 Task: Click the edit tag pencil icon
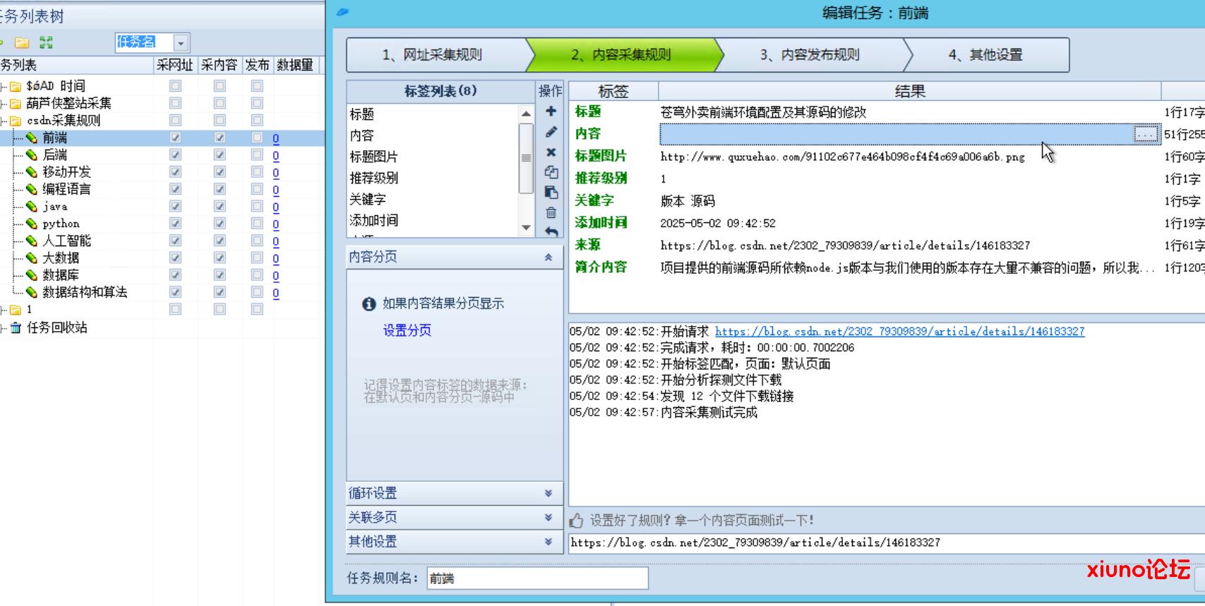(x=551, y=132)
